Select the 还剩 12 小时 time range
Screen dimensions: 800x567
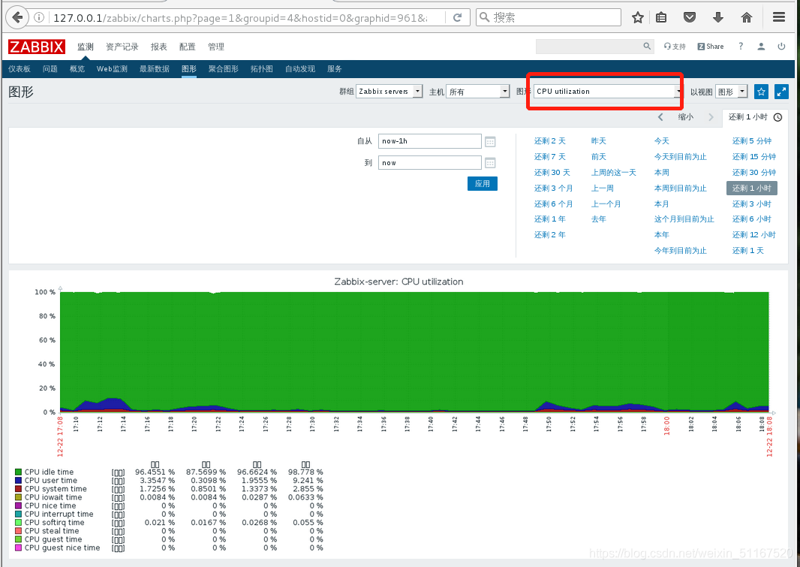pyautogui.click(x=753, y=235)
